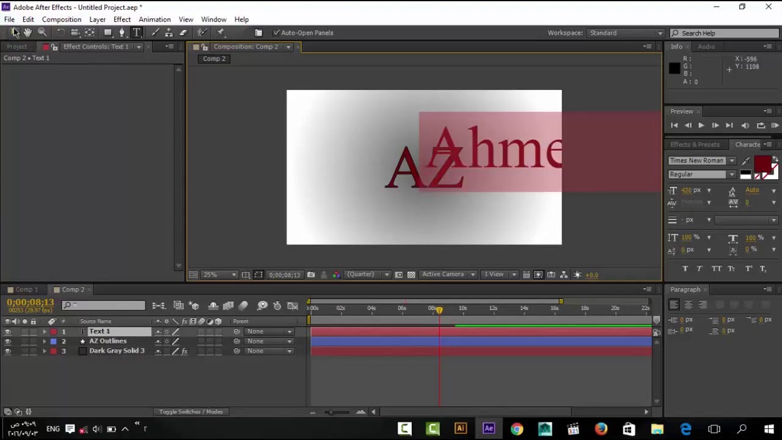Open the Composition menu
The height and width of the screenshot is (440, 782).
pos(62,20)
